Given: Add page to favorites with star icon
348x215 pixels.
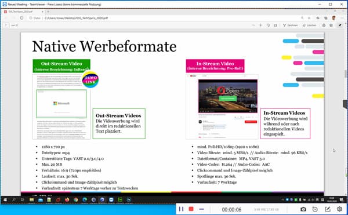Looking at the screenshot, I should coord(309,18).
